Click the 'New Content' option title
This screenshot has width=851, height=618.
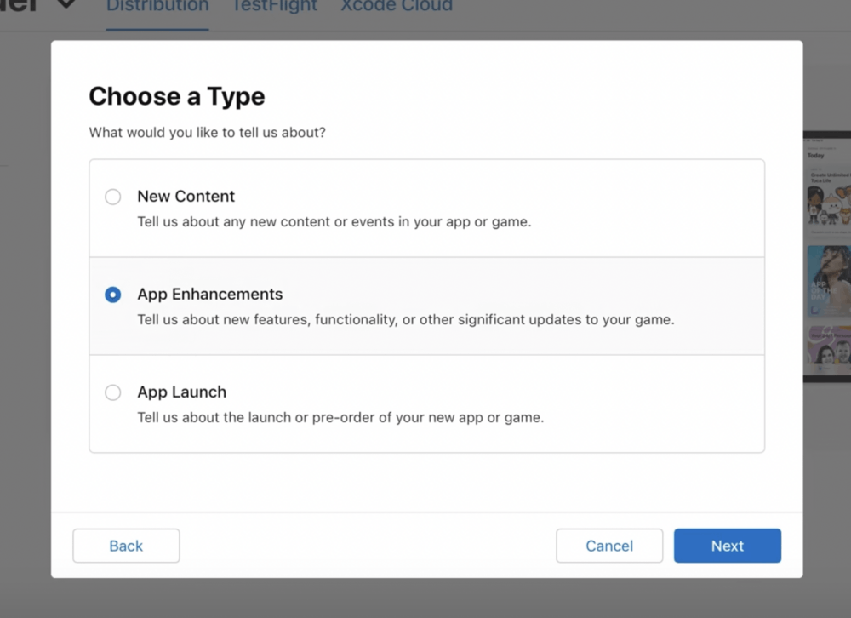(x=186, y=196)
